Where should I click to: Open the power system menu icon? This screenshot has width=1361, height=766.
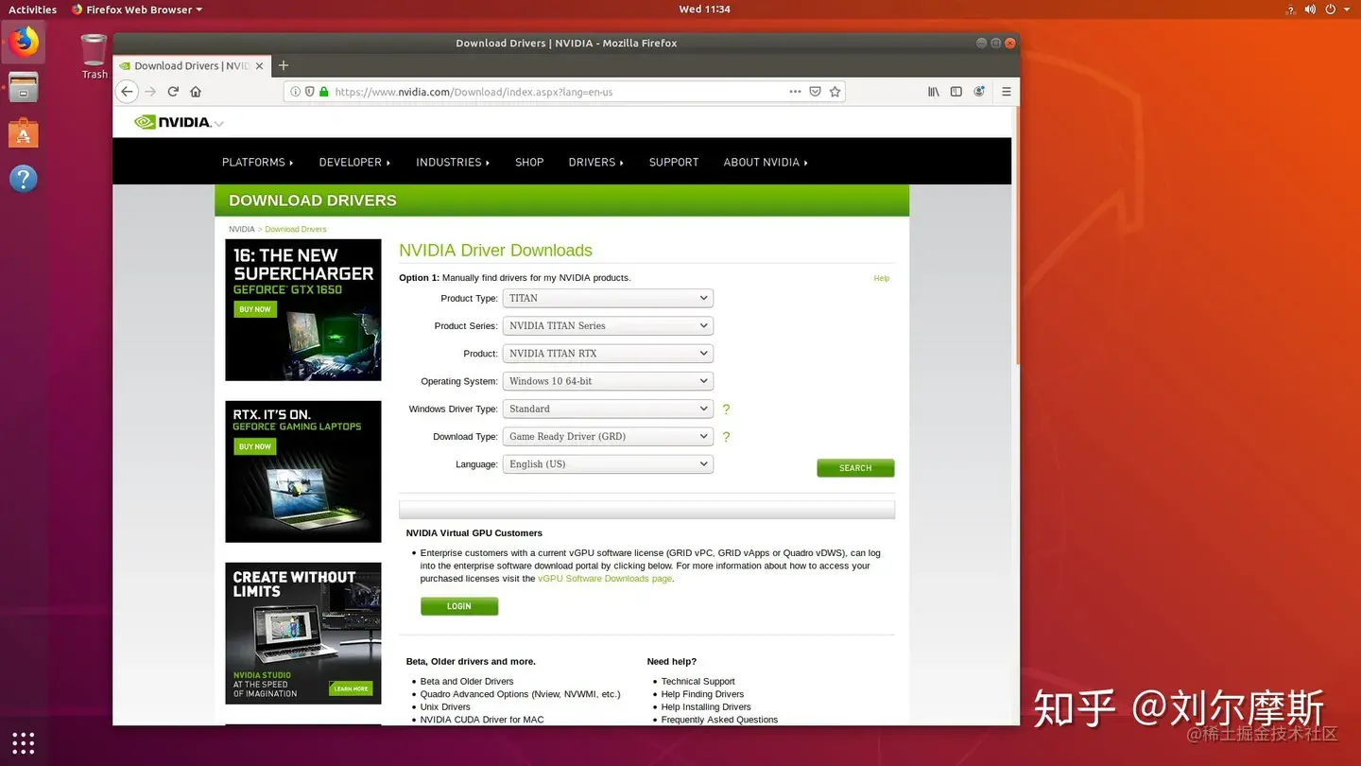[x=1331, y=9]
